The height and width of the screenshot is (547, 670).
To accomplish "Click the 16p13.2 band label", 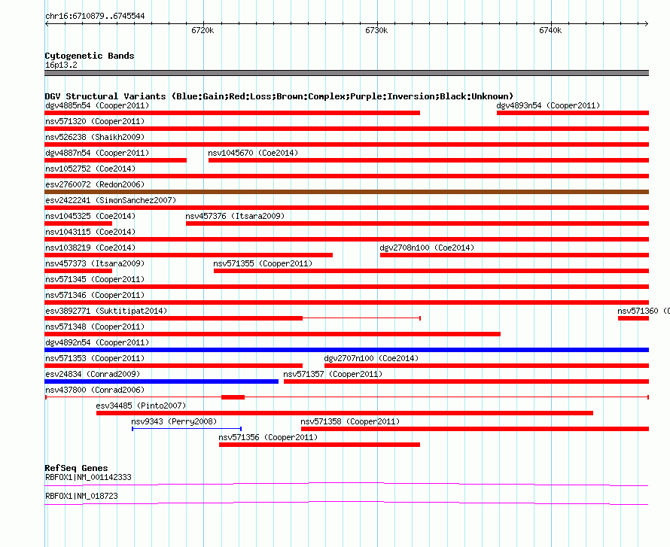I will click(61, 65).
